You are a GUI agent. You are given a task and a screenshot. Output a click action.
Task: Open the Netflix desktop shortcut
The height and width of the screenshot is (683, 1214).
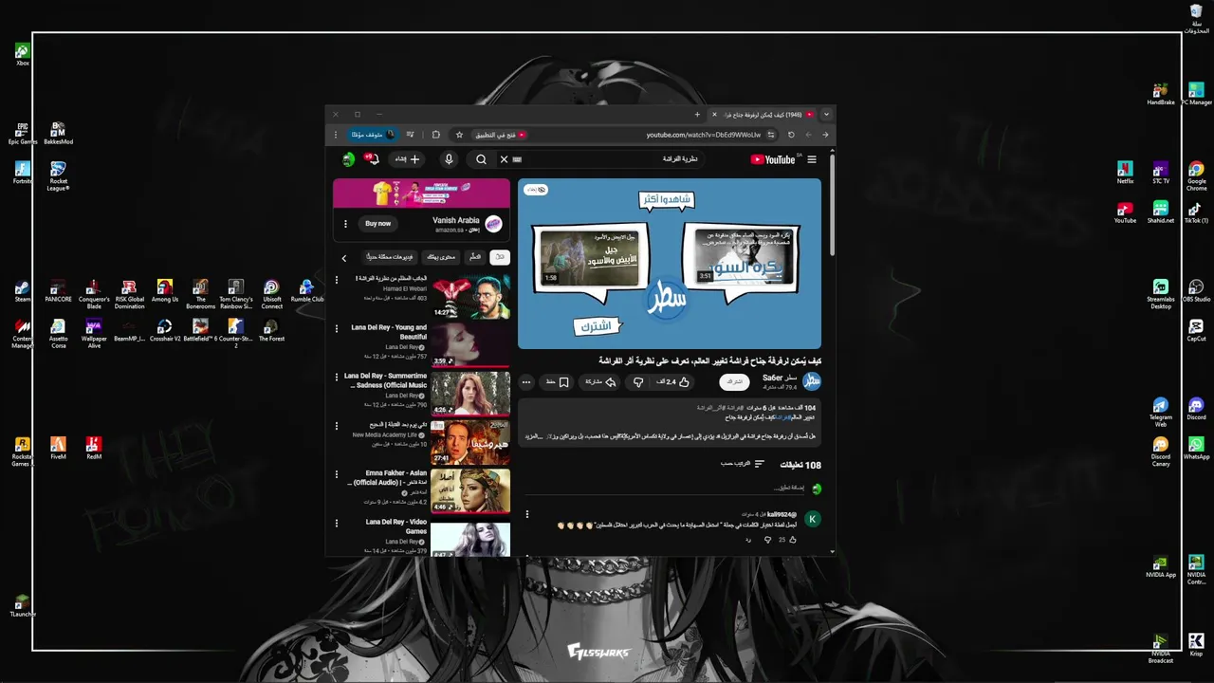pos(1125,173)
